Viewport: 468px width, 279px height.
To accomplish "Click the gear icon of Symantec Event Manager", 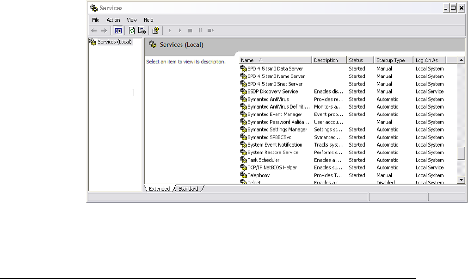I will 244,114.
